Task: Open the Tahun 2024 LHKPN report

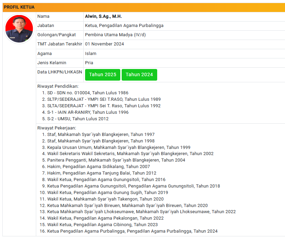Action: [139, 75]
